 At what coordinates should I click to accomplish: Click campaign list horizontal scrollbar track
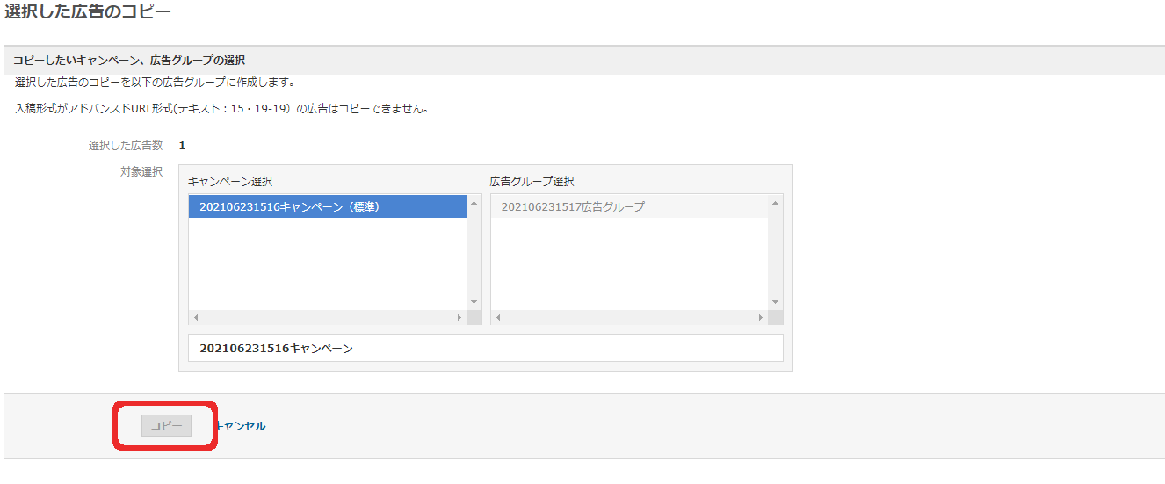click(327, 317)
